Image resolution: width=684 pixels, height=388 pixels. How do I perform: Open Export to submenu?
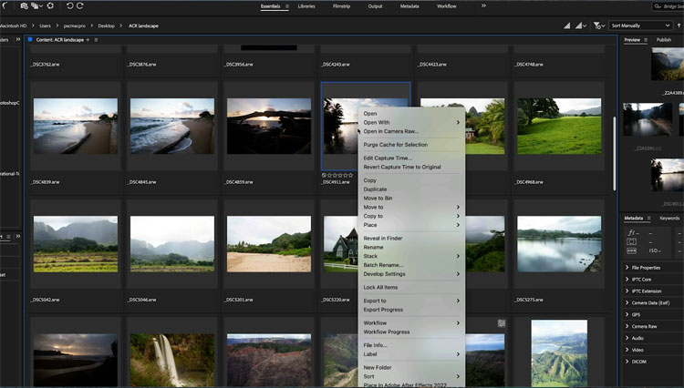pos(411,301)
